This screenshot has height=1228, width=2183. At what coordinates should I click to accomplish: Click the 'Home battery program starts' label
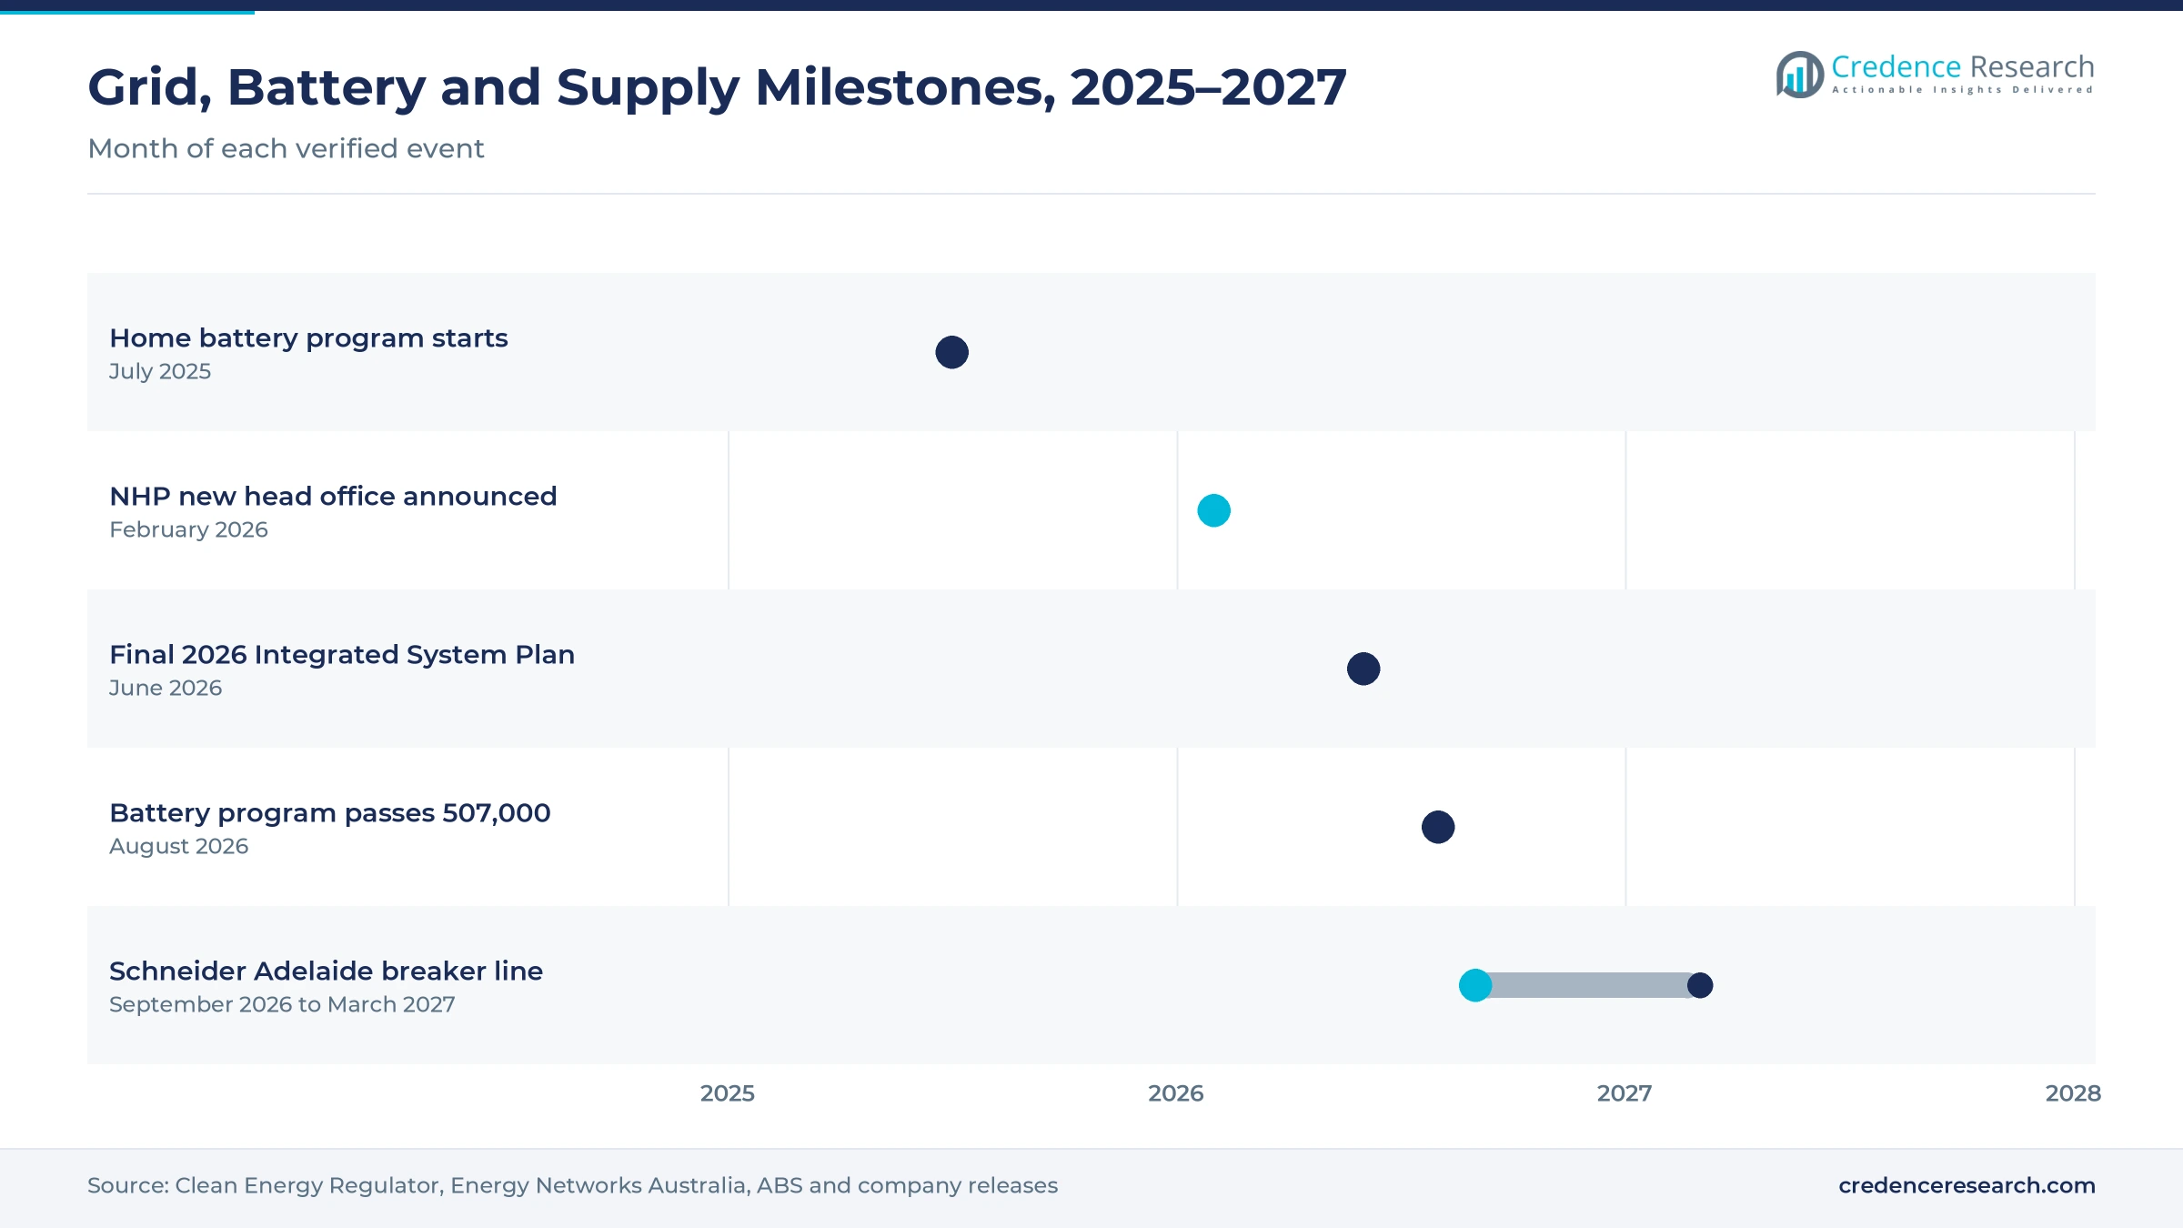pyautogui.click(x=308, y=338)
